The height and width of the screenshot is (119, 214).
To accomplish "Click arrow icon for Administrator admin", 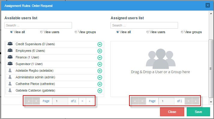I will [x=100, y=77].
